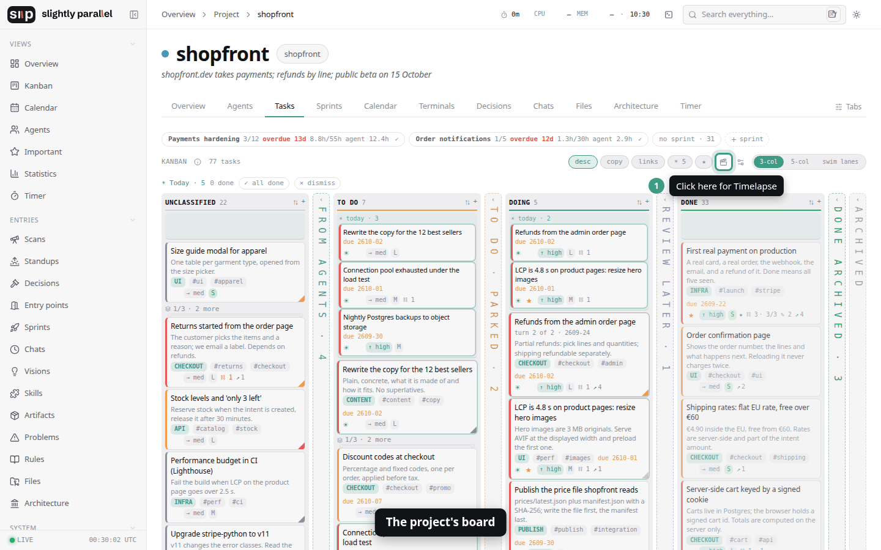Click the blue project color dot

[165, 54]
